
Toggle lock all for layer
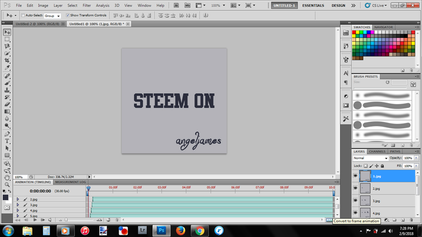point(382,166)
